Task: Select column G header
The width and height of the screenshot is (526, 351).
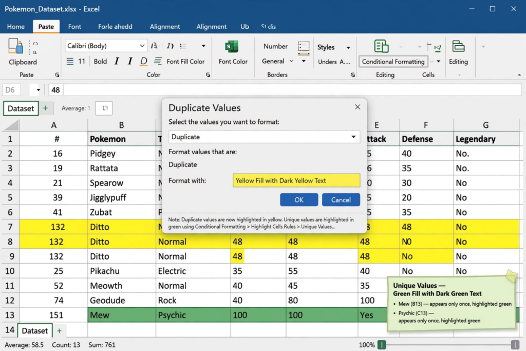Action: pyautogui.click(x=486, y=125)
